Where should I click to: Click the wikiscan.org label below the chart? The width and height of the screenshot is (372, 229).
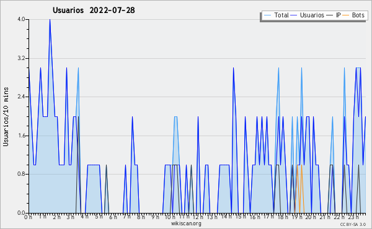tap(186, 223)
